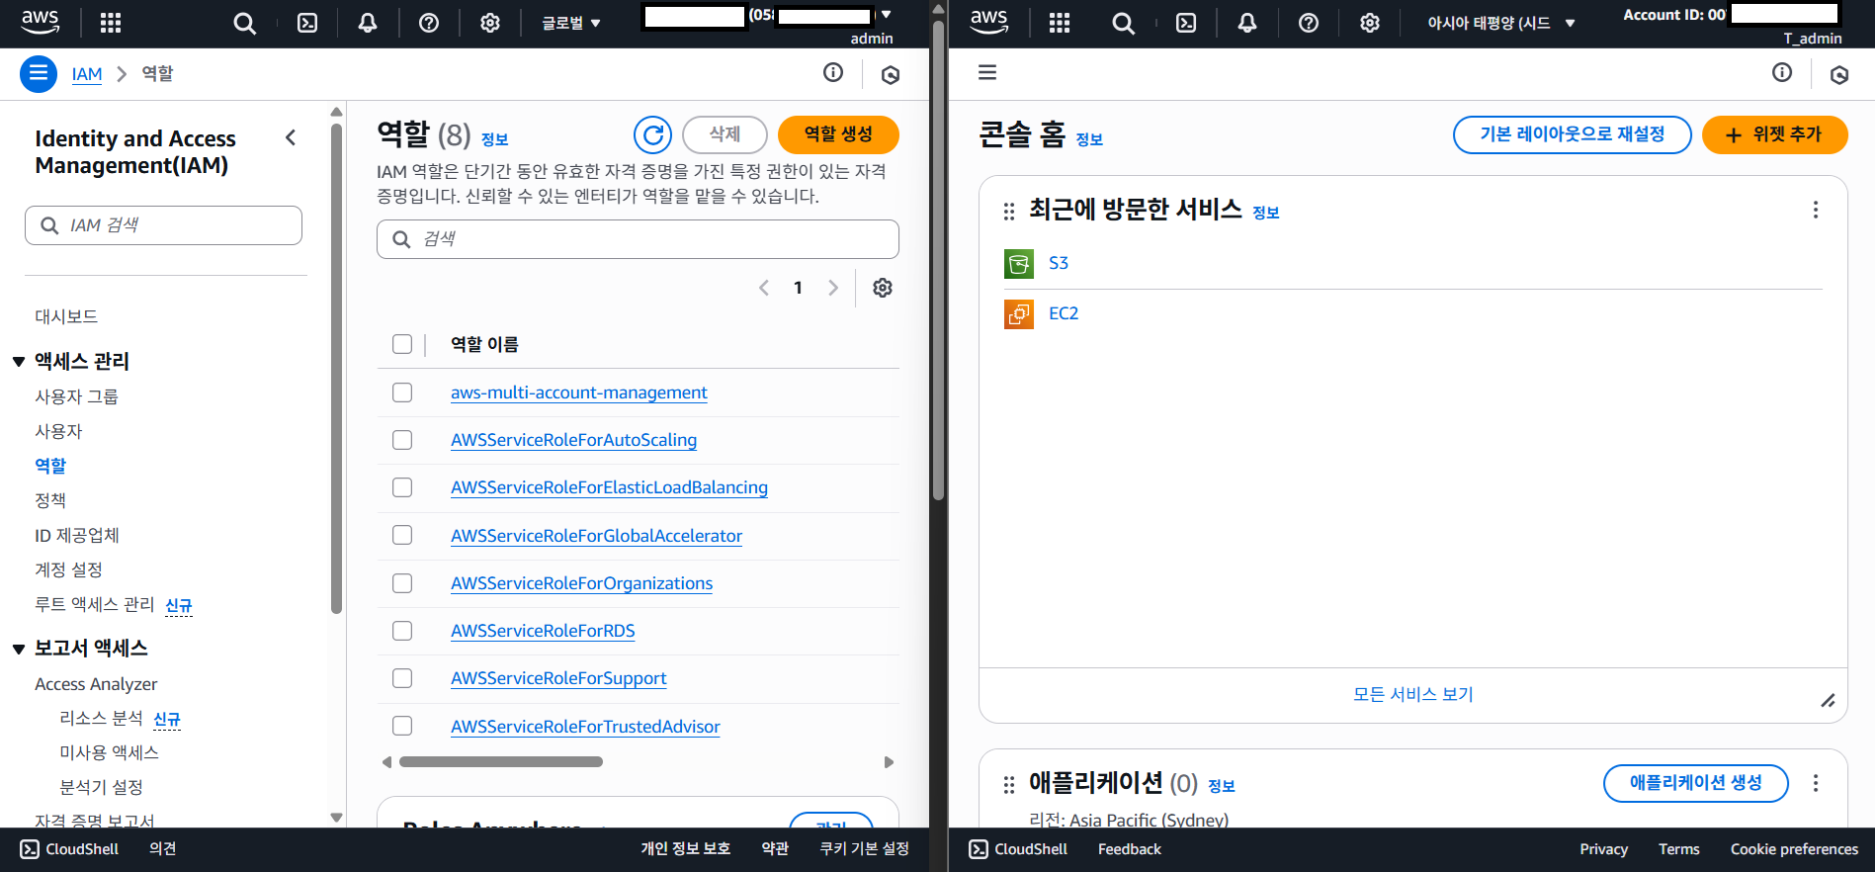Click AWS logo in right console window
This screenshot has width=1875, height=872.
(x=989, y=22)
